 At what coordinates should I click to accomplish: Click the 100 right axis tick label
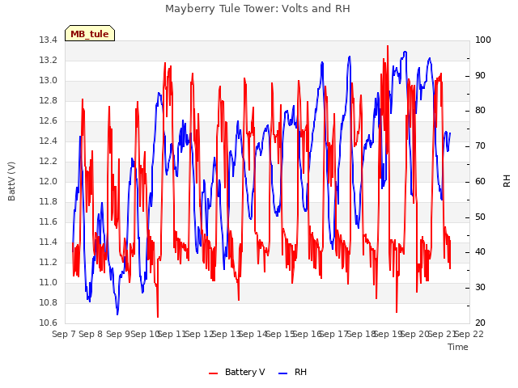pos(483,40)
